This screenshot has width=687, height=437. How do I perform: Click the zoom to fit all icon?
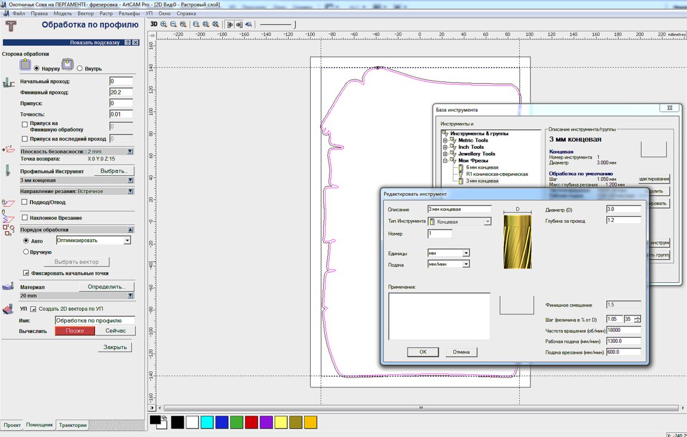point(216,24)
